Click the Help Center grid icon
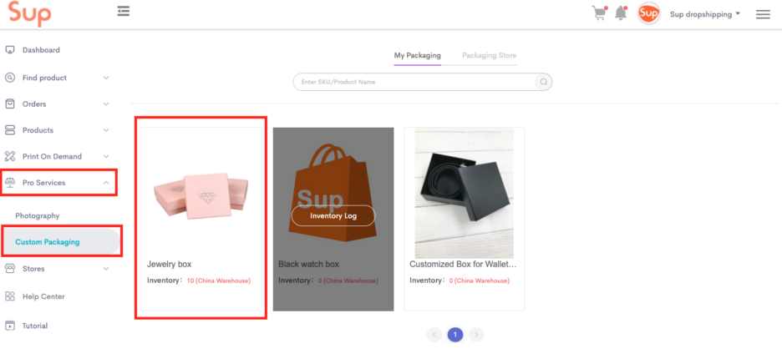Viewport: 782px width, 364px height. pyautogui.click(x=9, y=296)
